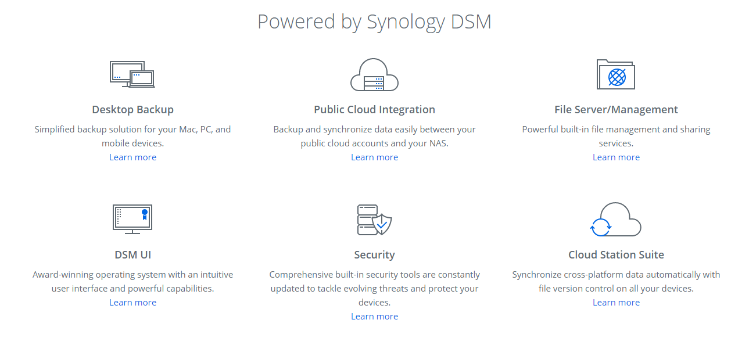The image size is (749, 352).
Task: Click the Public Cloud Integration cloud icon
Action: [x=374, y=74]
